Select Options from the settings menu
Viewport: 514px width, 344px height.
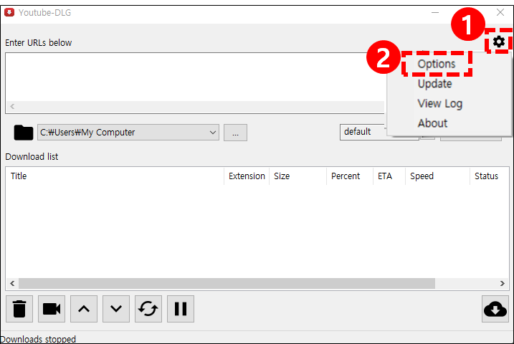(x=437, y=64)
